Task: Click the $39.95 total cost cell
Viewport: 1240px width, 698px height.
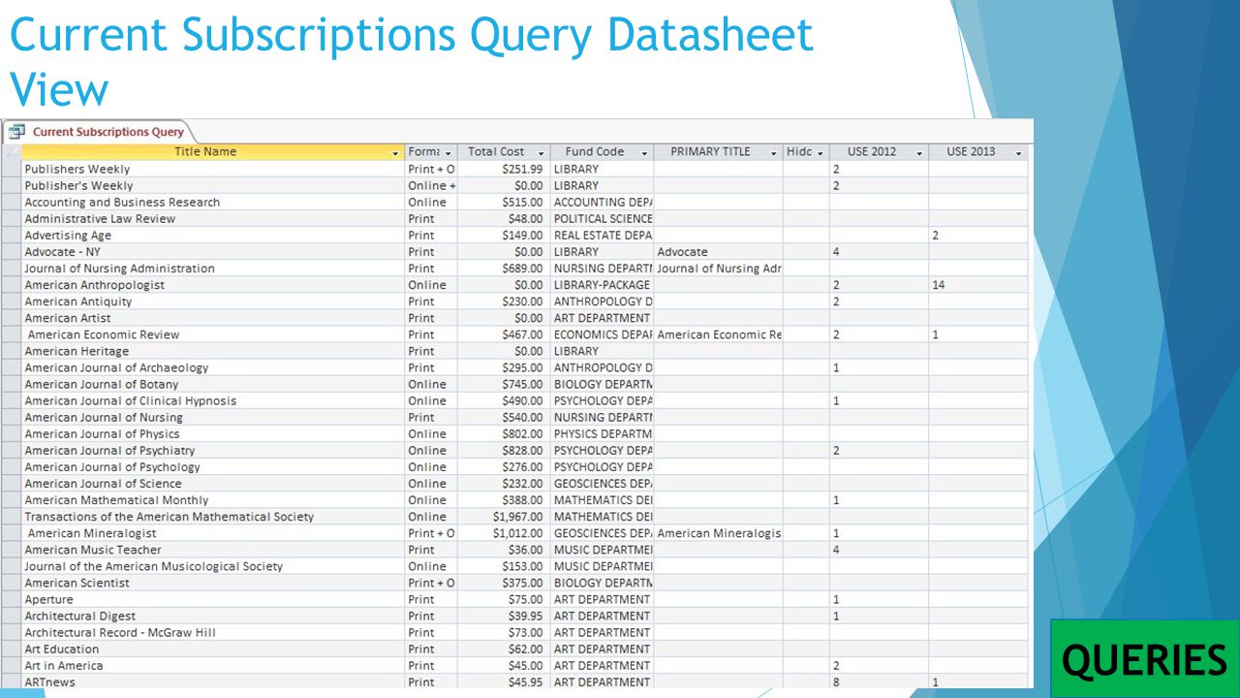Action: pyautogui.click(x=504, y=616)
